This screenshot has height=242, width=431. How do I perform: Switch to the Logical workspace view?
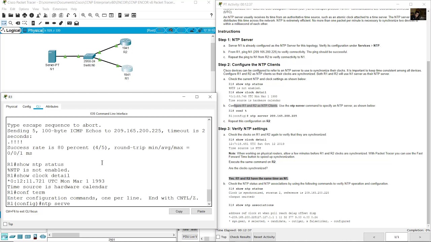coord(10,31)
